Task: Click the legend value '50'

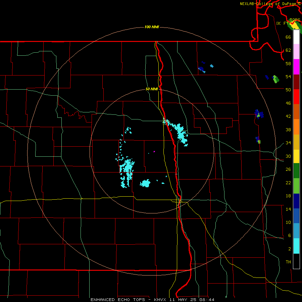Action: [288, 90]
